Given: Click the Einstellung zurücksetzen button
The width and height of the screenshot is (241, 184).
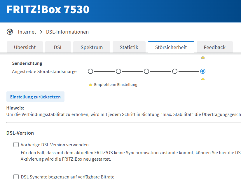Looking at the screenshot, I should tap(35, 97).
